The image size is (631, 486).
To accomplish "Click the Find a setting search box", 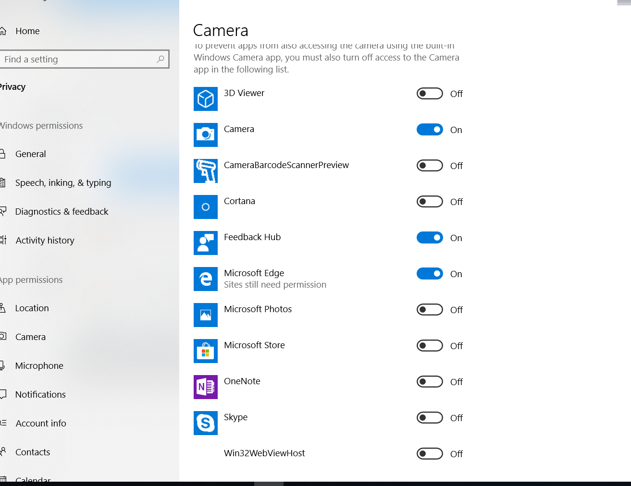I will click(x=84, y=59).
